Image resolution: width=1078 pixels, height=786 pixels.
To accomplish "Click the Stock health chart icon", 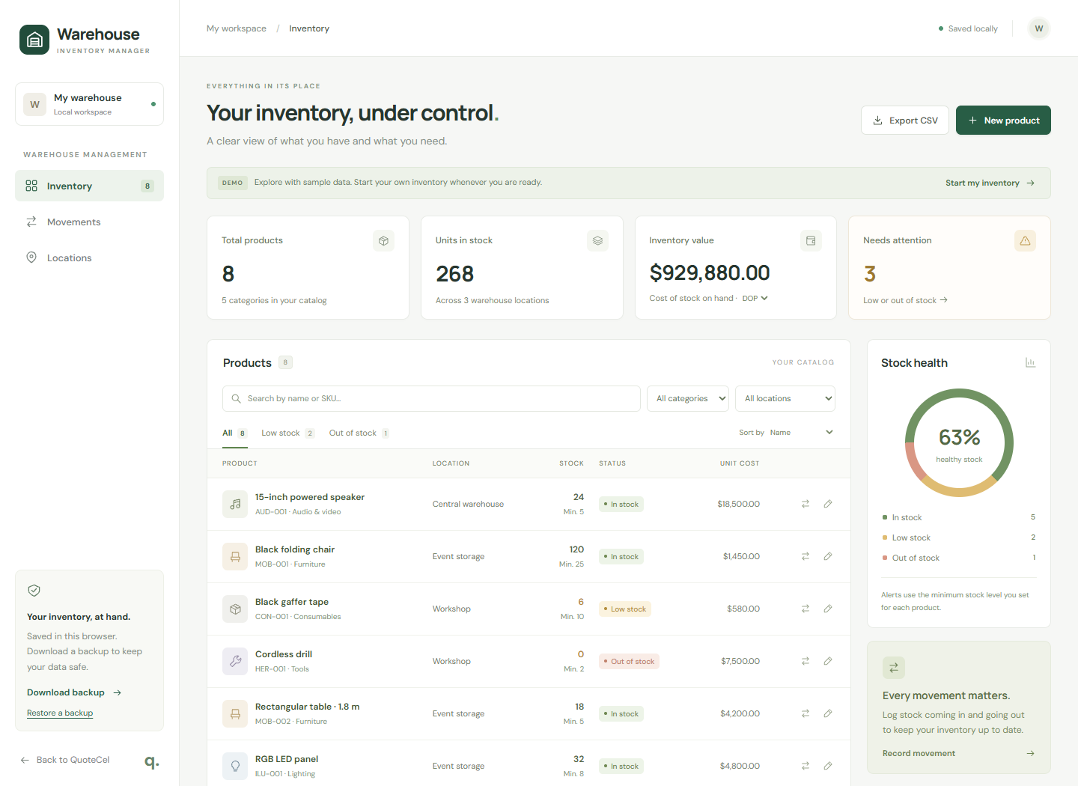I will click(x=1030, y=362).
